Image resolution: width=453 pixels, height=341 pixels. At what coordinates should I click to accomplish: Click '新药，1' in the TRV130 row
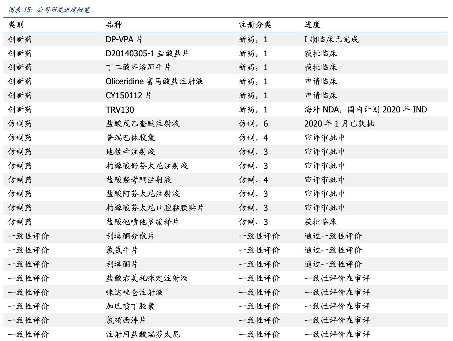pos(254,110)
